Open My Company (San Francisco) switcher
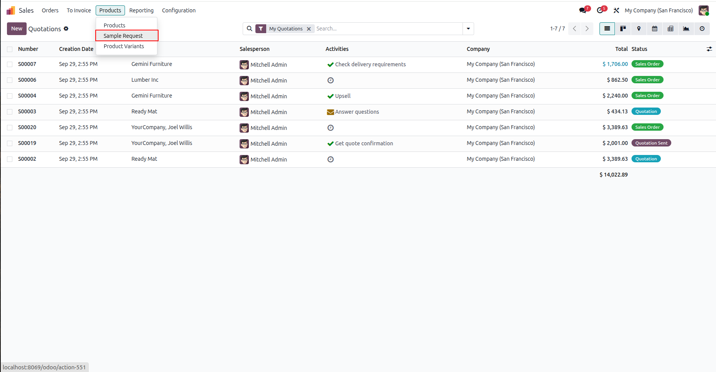This screenshot has width=716, height=372. coord(659,10)
